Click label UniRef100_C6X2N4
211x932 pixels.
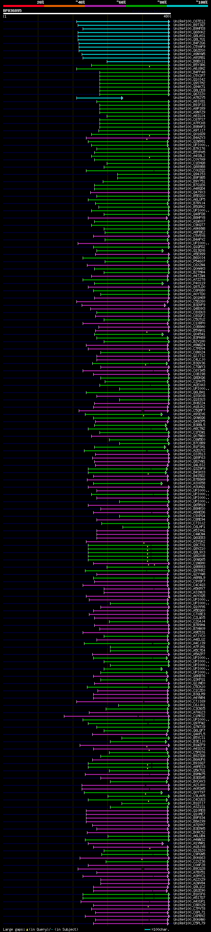click(x=189, y=265)
